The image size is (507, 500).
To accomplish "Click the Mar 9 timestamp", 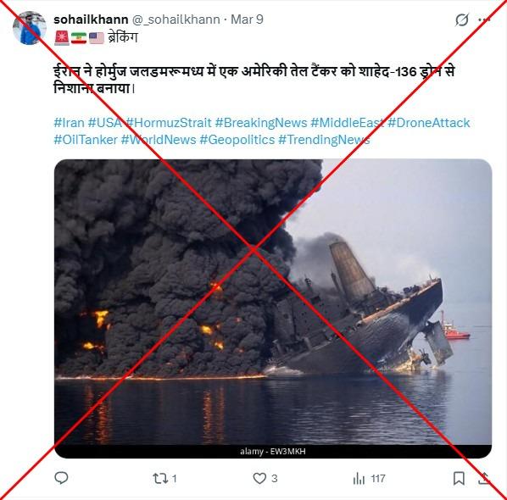I will tap(247, 19).
